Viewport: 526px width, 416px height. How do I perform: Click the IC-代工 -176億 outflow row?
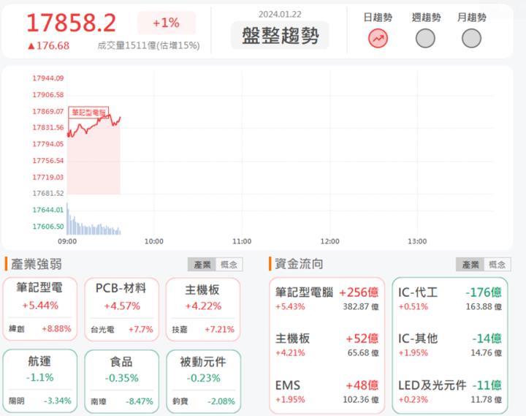click(449, 298)
